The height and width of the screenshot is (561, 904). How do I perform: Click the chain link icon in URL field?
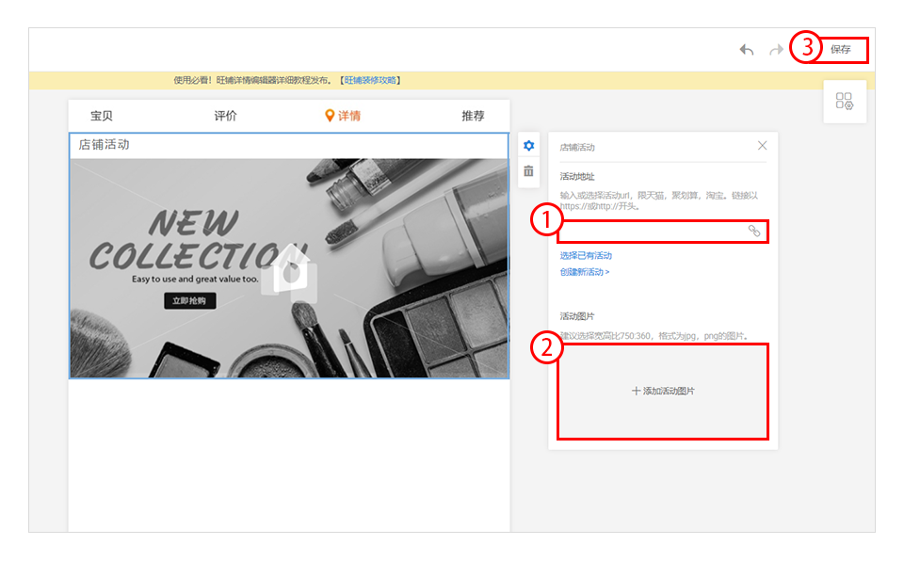coord(754,231)
